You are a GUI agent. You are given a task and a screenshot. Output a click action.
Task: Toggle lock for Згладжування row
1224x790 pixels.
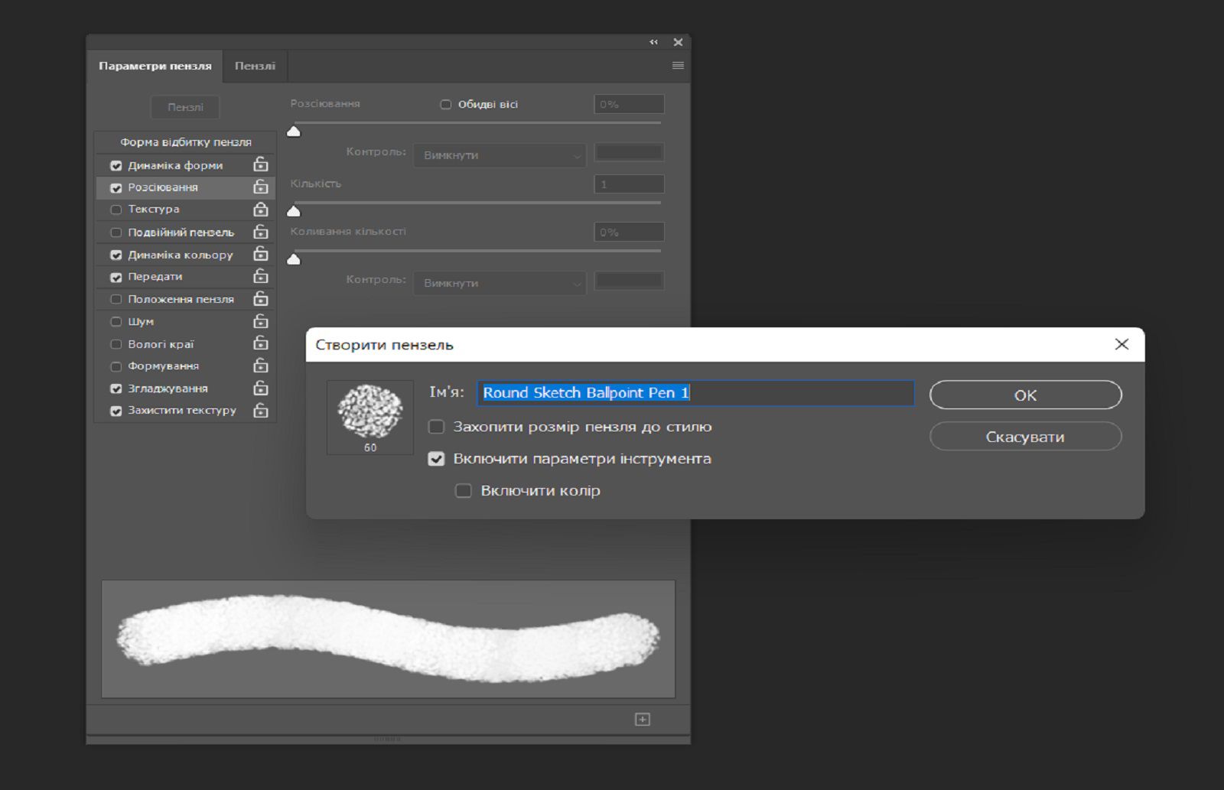click(x=261, y=388)
